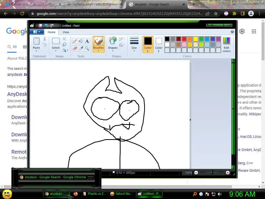The height and width of the screenshot is (199, 265).
Task: Click the Save icon in Paint title bar
Action: tap(40, 26)
